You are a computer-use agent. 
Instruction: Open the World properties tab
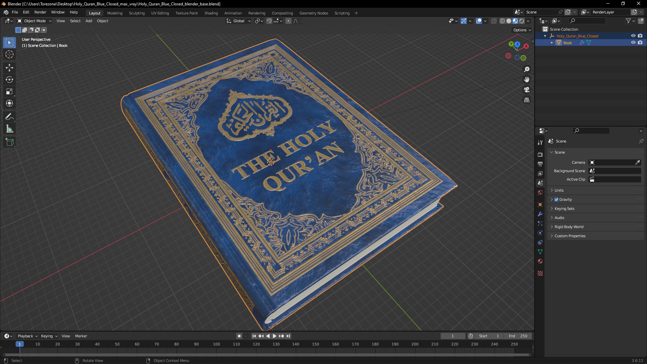(x=540, y=192)
